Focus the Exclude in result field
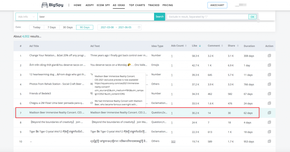The width and height of the screenshot is (290, 152). tap(208, 17)
